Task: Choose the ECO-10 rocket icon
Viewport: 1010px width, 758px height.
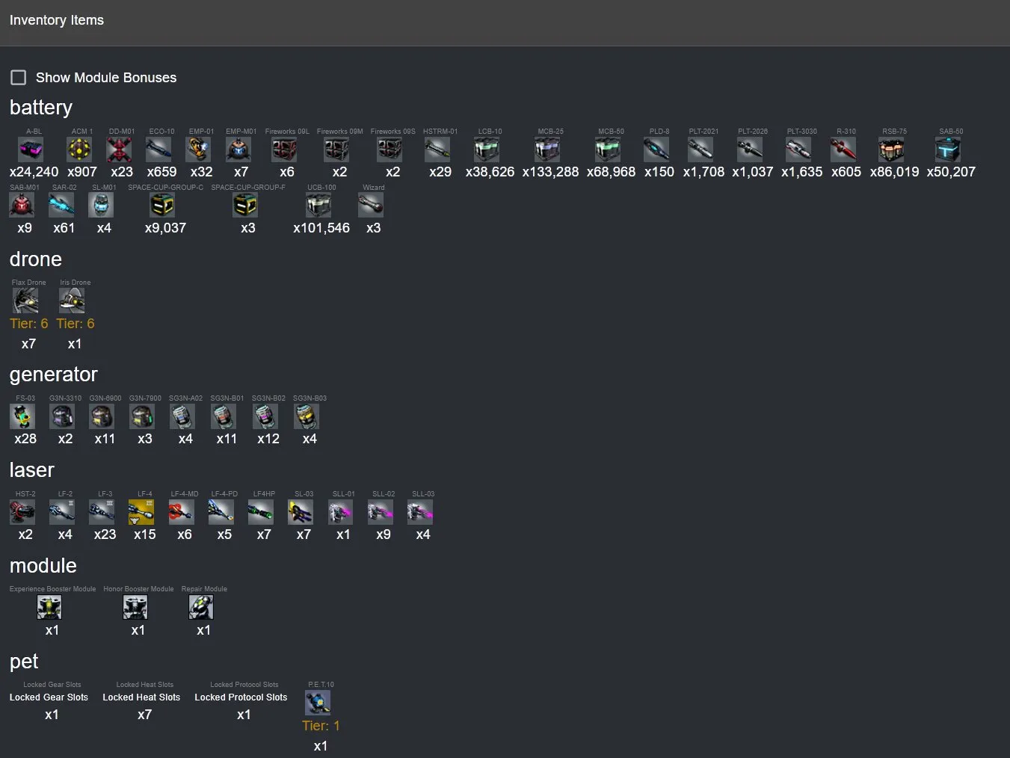Action: 159,150
